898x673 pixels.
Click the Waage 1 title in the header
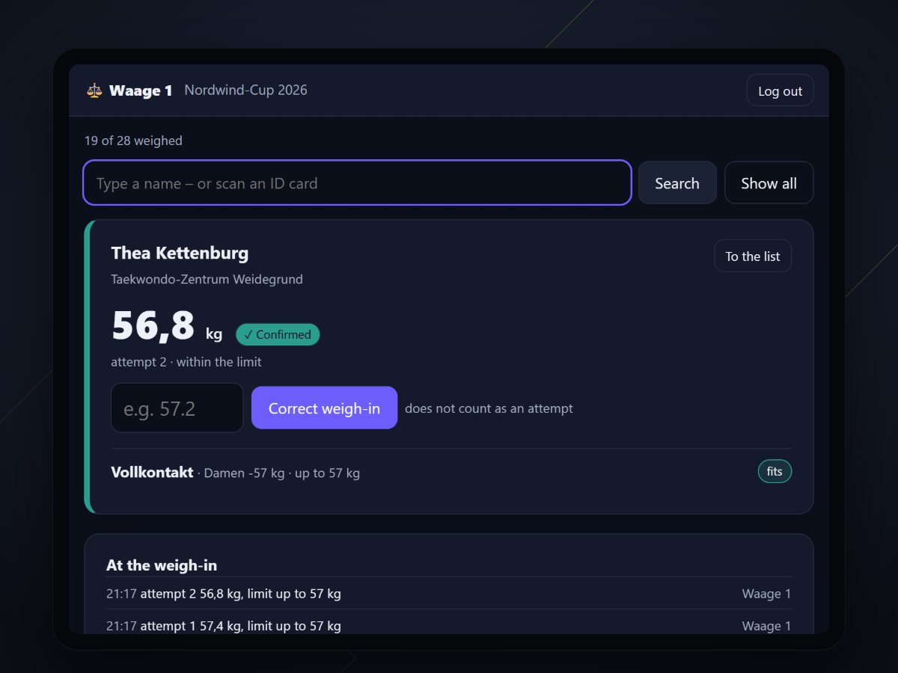[141, 90]
